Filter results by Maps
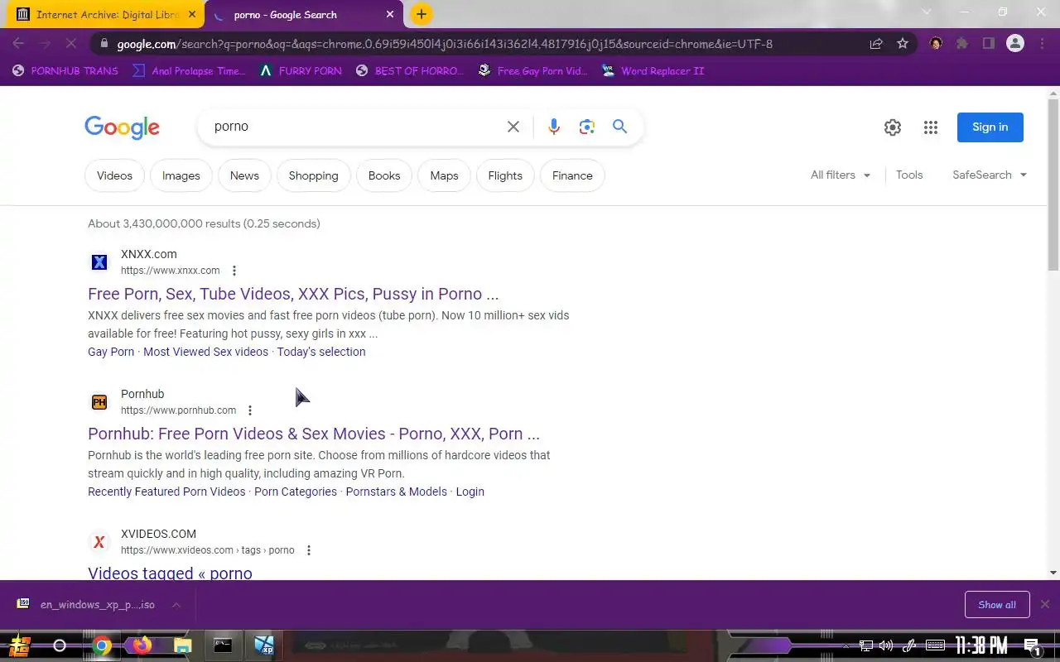The width and height of the screenshot is (1060, 662). click(444, 175)
